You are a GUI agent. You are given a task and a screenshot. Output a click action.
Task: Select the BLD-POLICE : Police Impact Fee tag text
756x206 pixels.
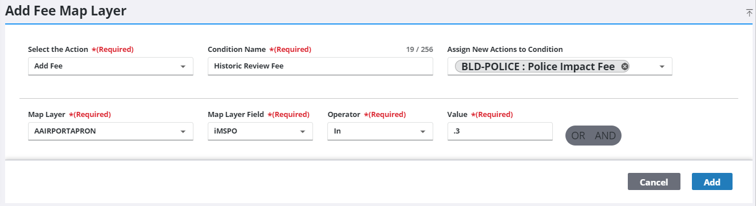(x=538, y=67)
